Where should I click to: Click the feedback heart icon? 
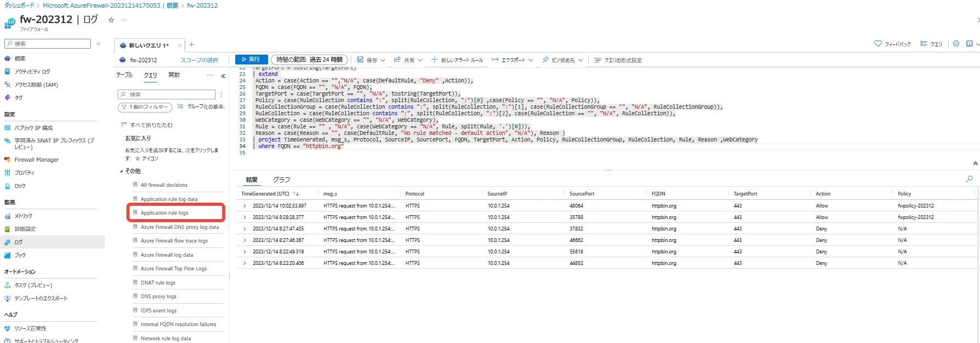point(878,44)
